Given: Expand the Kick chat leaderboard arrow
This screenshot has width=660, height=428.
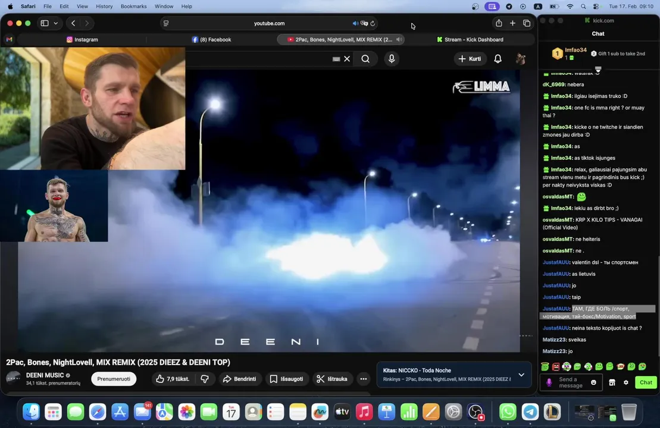Looking at the screenshot, I should [598, 70].
